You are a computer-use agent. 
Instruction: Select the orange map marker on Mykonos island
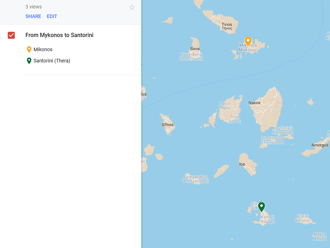pos(248,42)
